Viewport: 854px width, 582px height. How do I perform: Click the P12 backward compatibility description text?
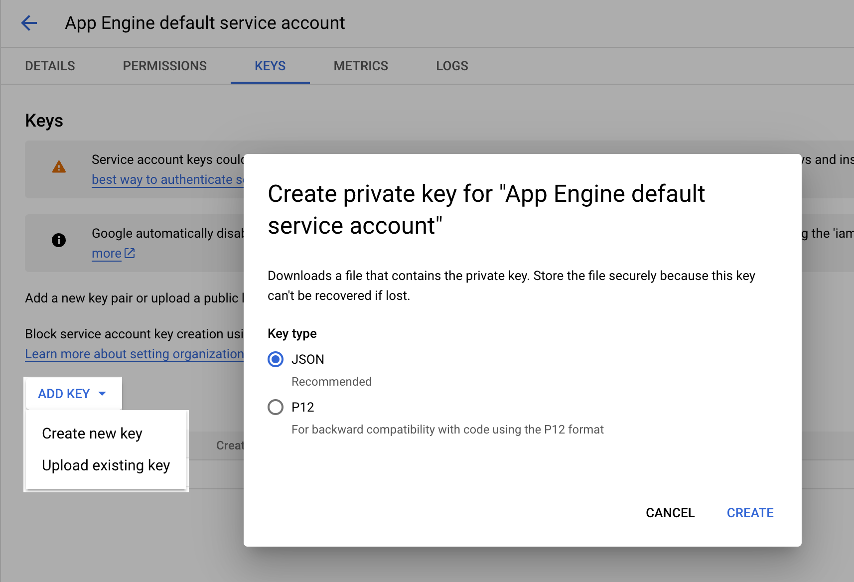pos(447,430)
